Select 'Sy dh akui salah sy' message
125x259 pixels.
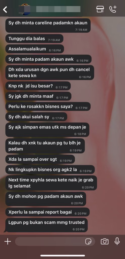(x=36, y=117)
